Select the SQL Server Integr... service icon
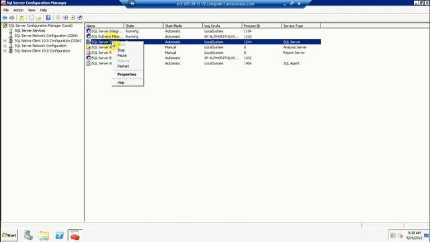The image size is (430, 242). pos(89,31)
